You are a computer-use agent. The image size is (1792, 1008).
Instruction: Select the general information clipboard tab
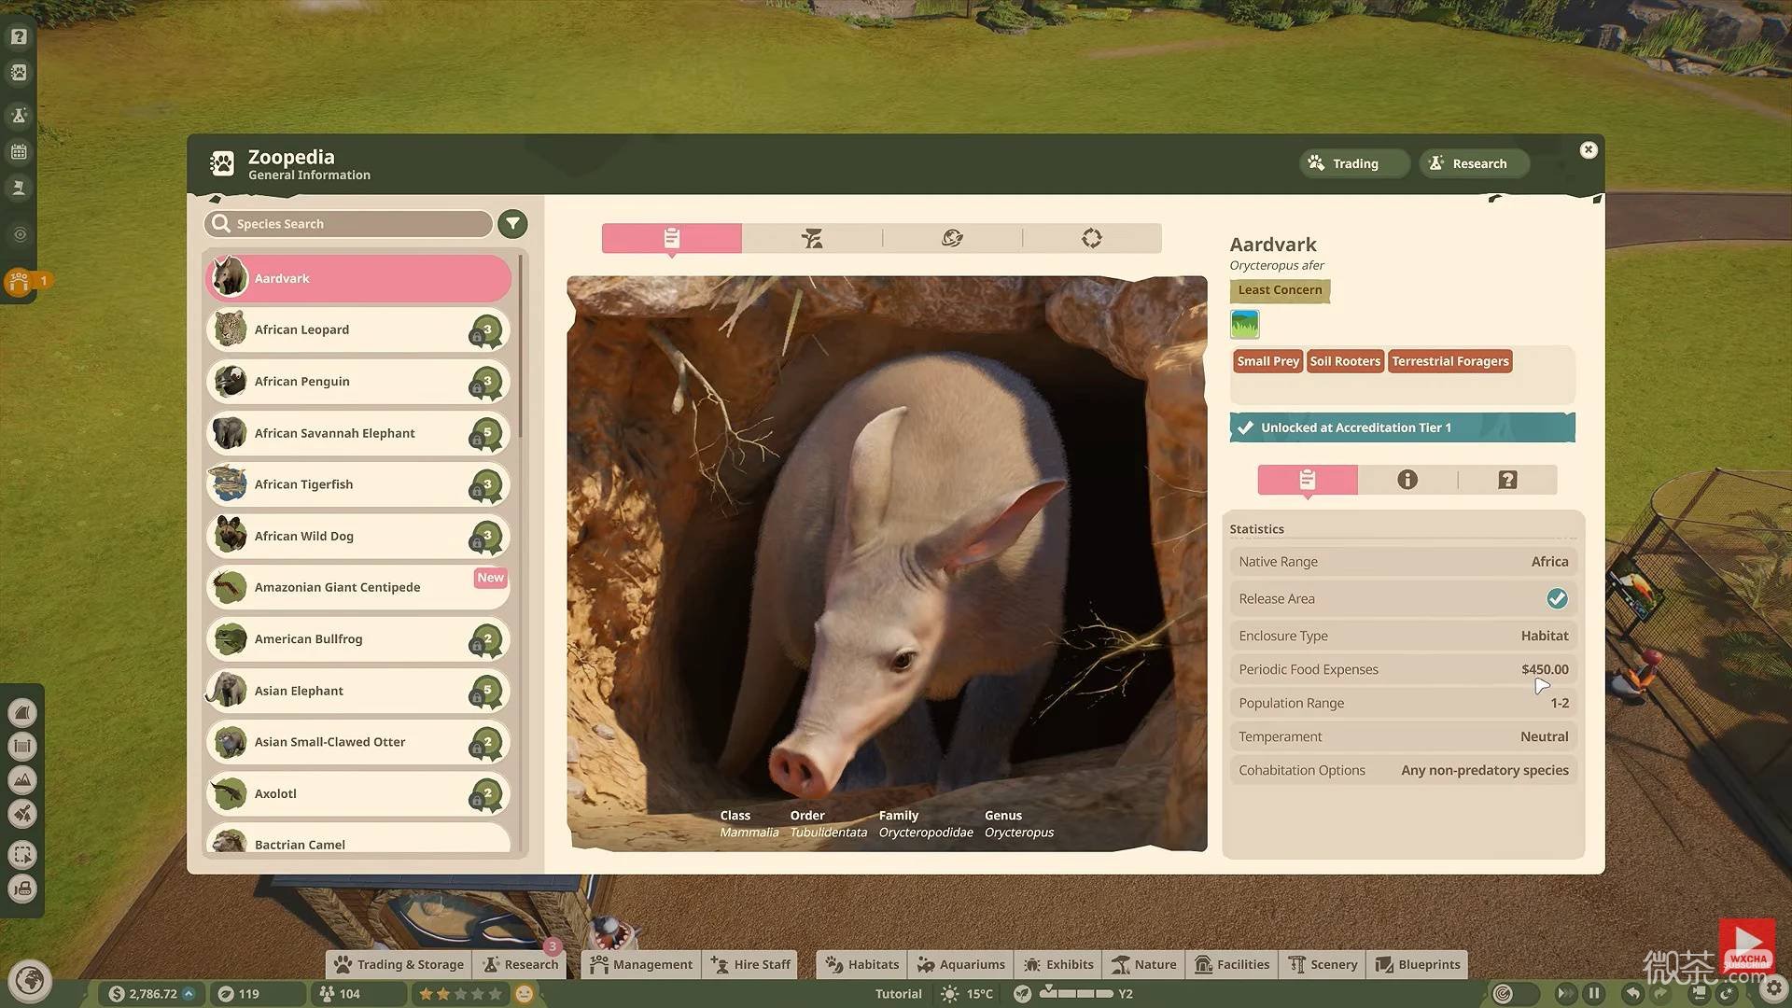coord(672,238)
